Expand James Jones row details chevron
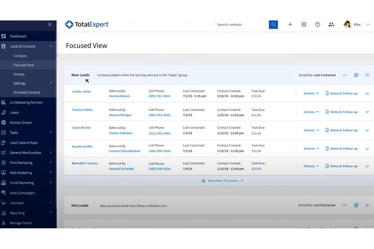374x249 pixels. (x=367, y=94)
